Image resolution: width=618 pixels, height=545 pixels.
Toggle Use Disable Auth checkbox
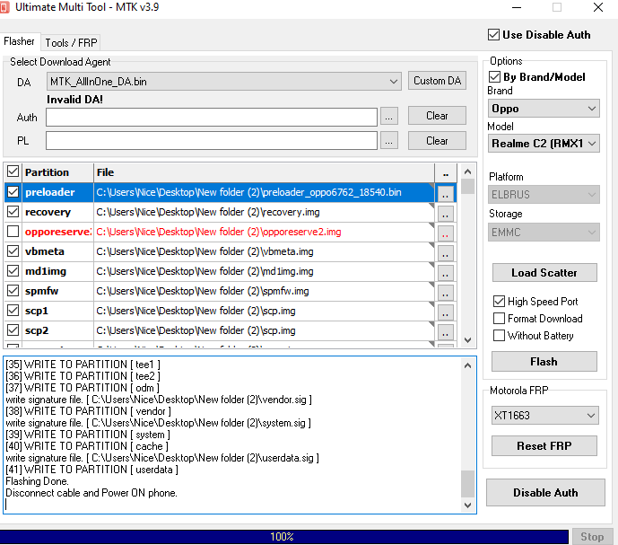(x=493, y=35)
